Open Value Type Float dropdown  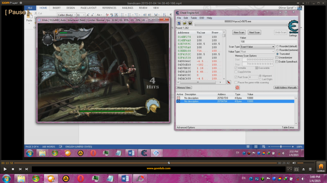point(257,52)
